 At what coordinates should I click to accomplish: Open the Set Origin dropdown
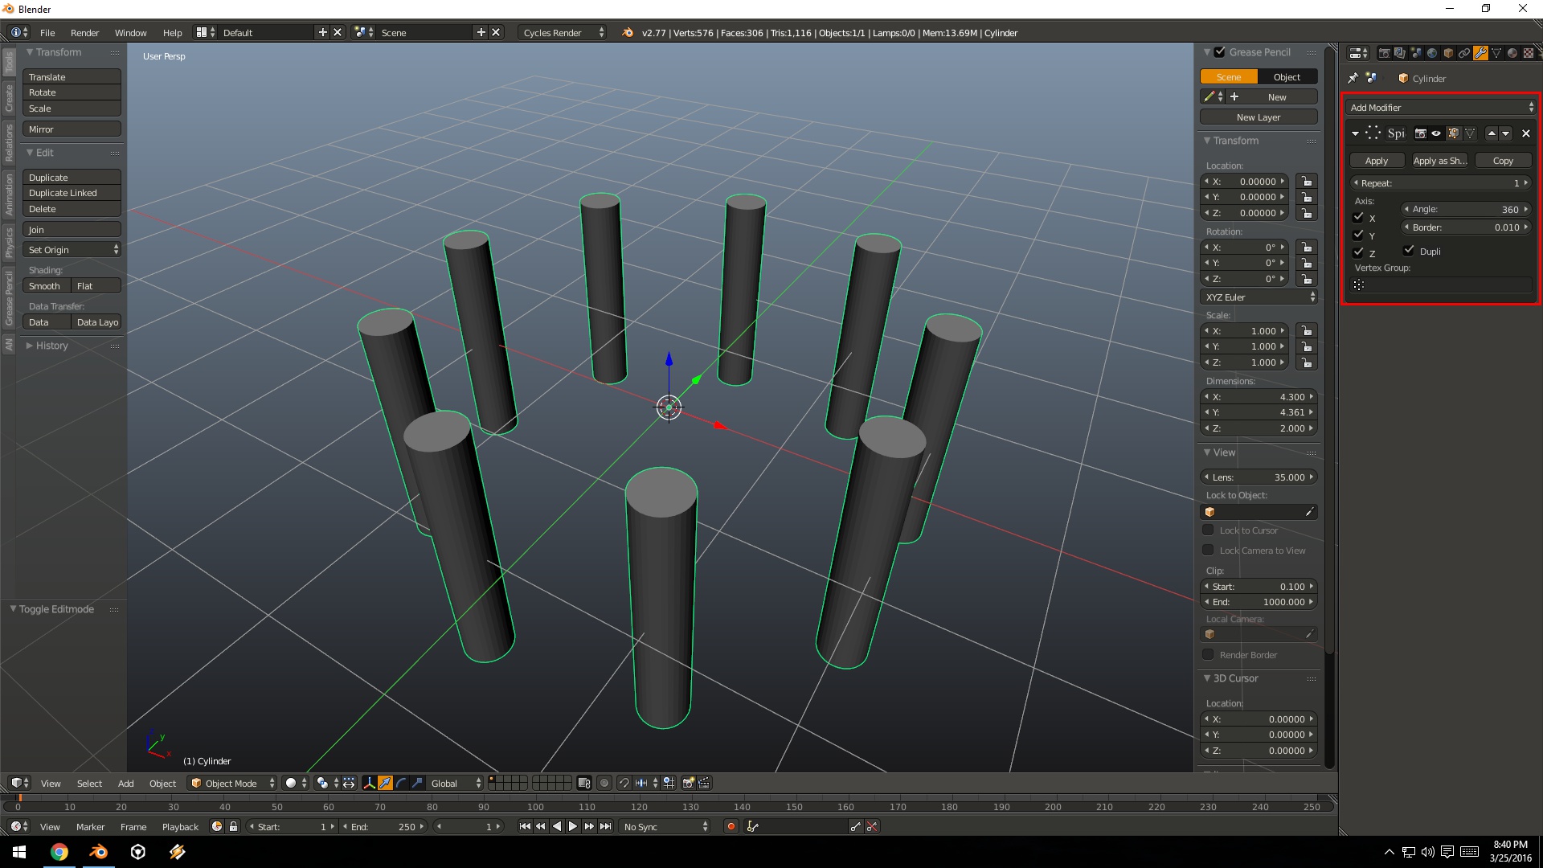72,250
